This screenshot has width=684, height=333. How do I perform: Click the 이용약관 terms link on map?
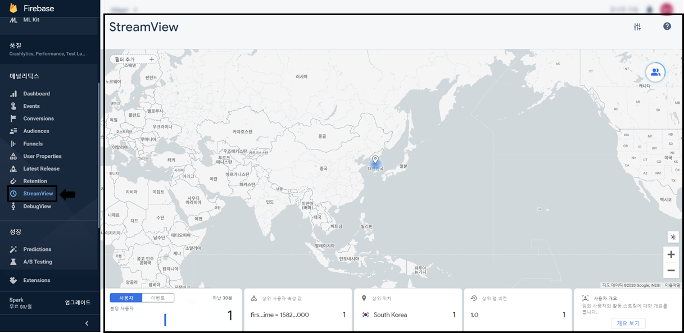(672, 285)
